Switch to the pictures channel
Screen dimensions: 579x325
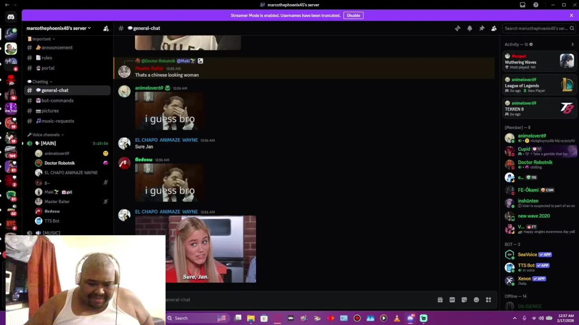pyautogui.click(x=67, y=111)
